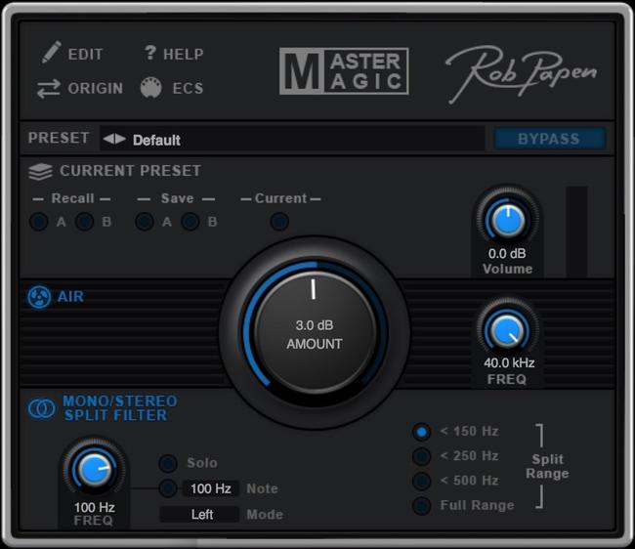
Task: Click the EDIT pencil icon
Action: pyautogui.click(x=52, y=52)
